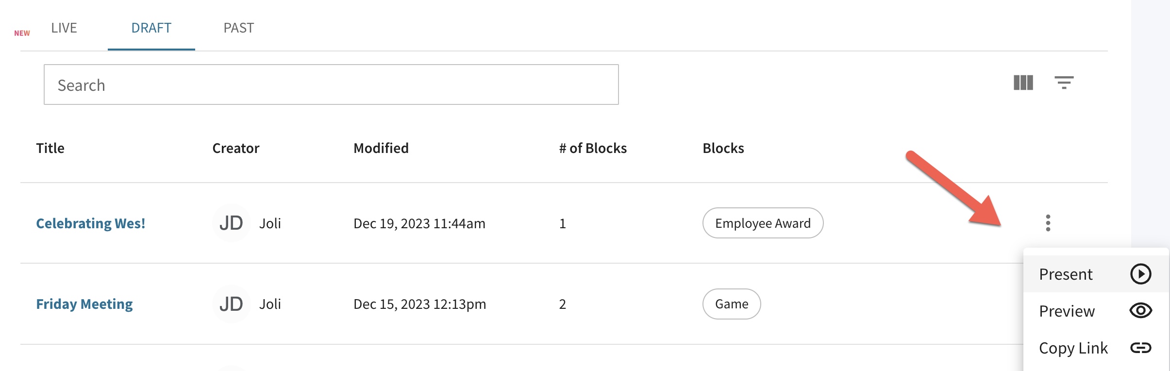Choose Preview in the dropdown menu

tap(1096, 311)
